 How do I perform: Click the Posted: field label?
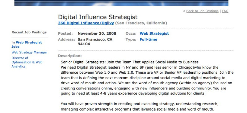[x=65, y=33]
